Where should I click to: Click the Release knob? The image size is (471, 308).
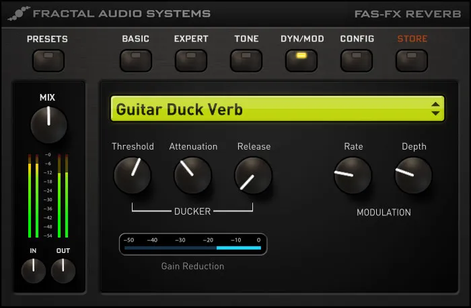click(x=253, y=175)
